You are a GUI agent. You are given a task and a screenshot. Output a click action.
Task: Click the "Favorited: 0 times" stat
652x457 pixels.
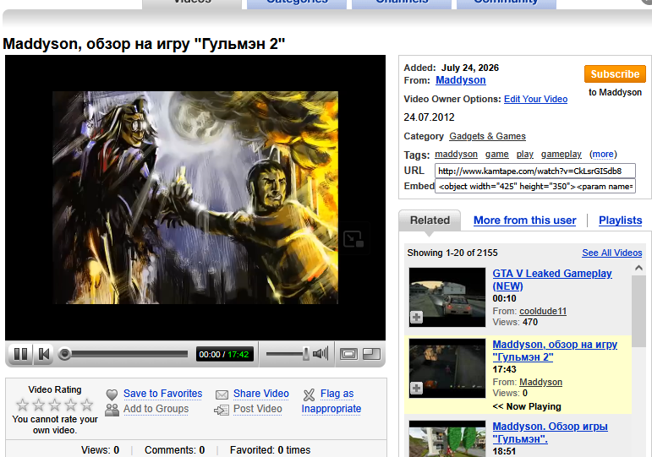(271, 450)
